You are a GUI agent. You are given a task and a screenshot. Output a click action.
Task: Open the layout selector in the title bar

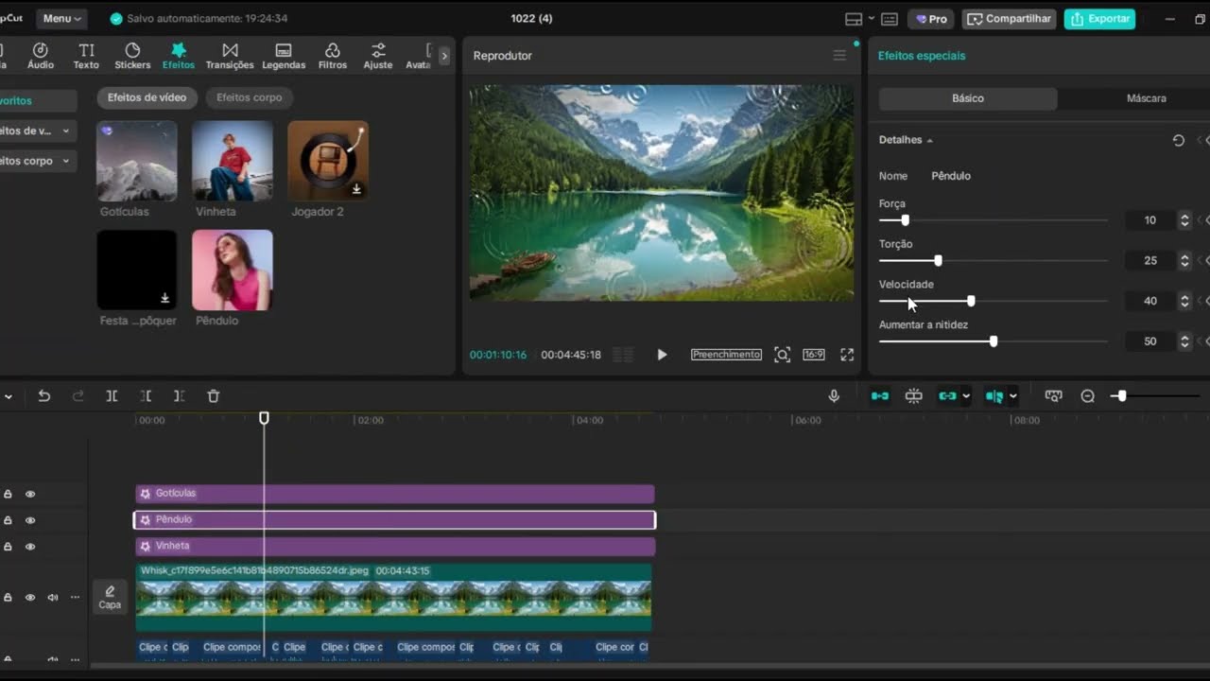tap(858, 19)
